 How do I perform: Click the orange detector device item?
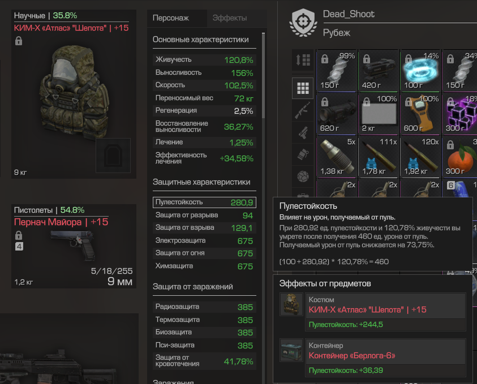tap(420, 114)
